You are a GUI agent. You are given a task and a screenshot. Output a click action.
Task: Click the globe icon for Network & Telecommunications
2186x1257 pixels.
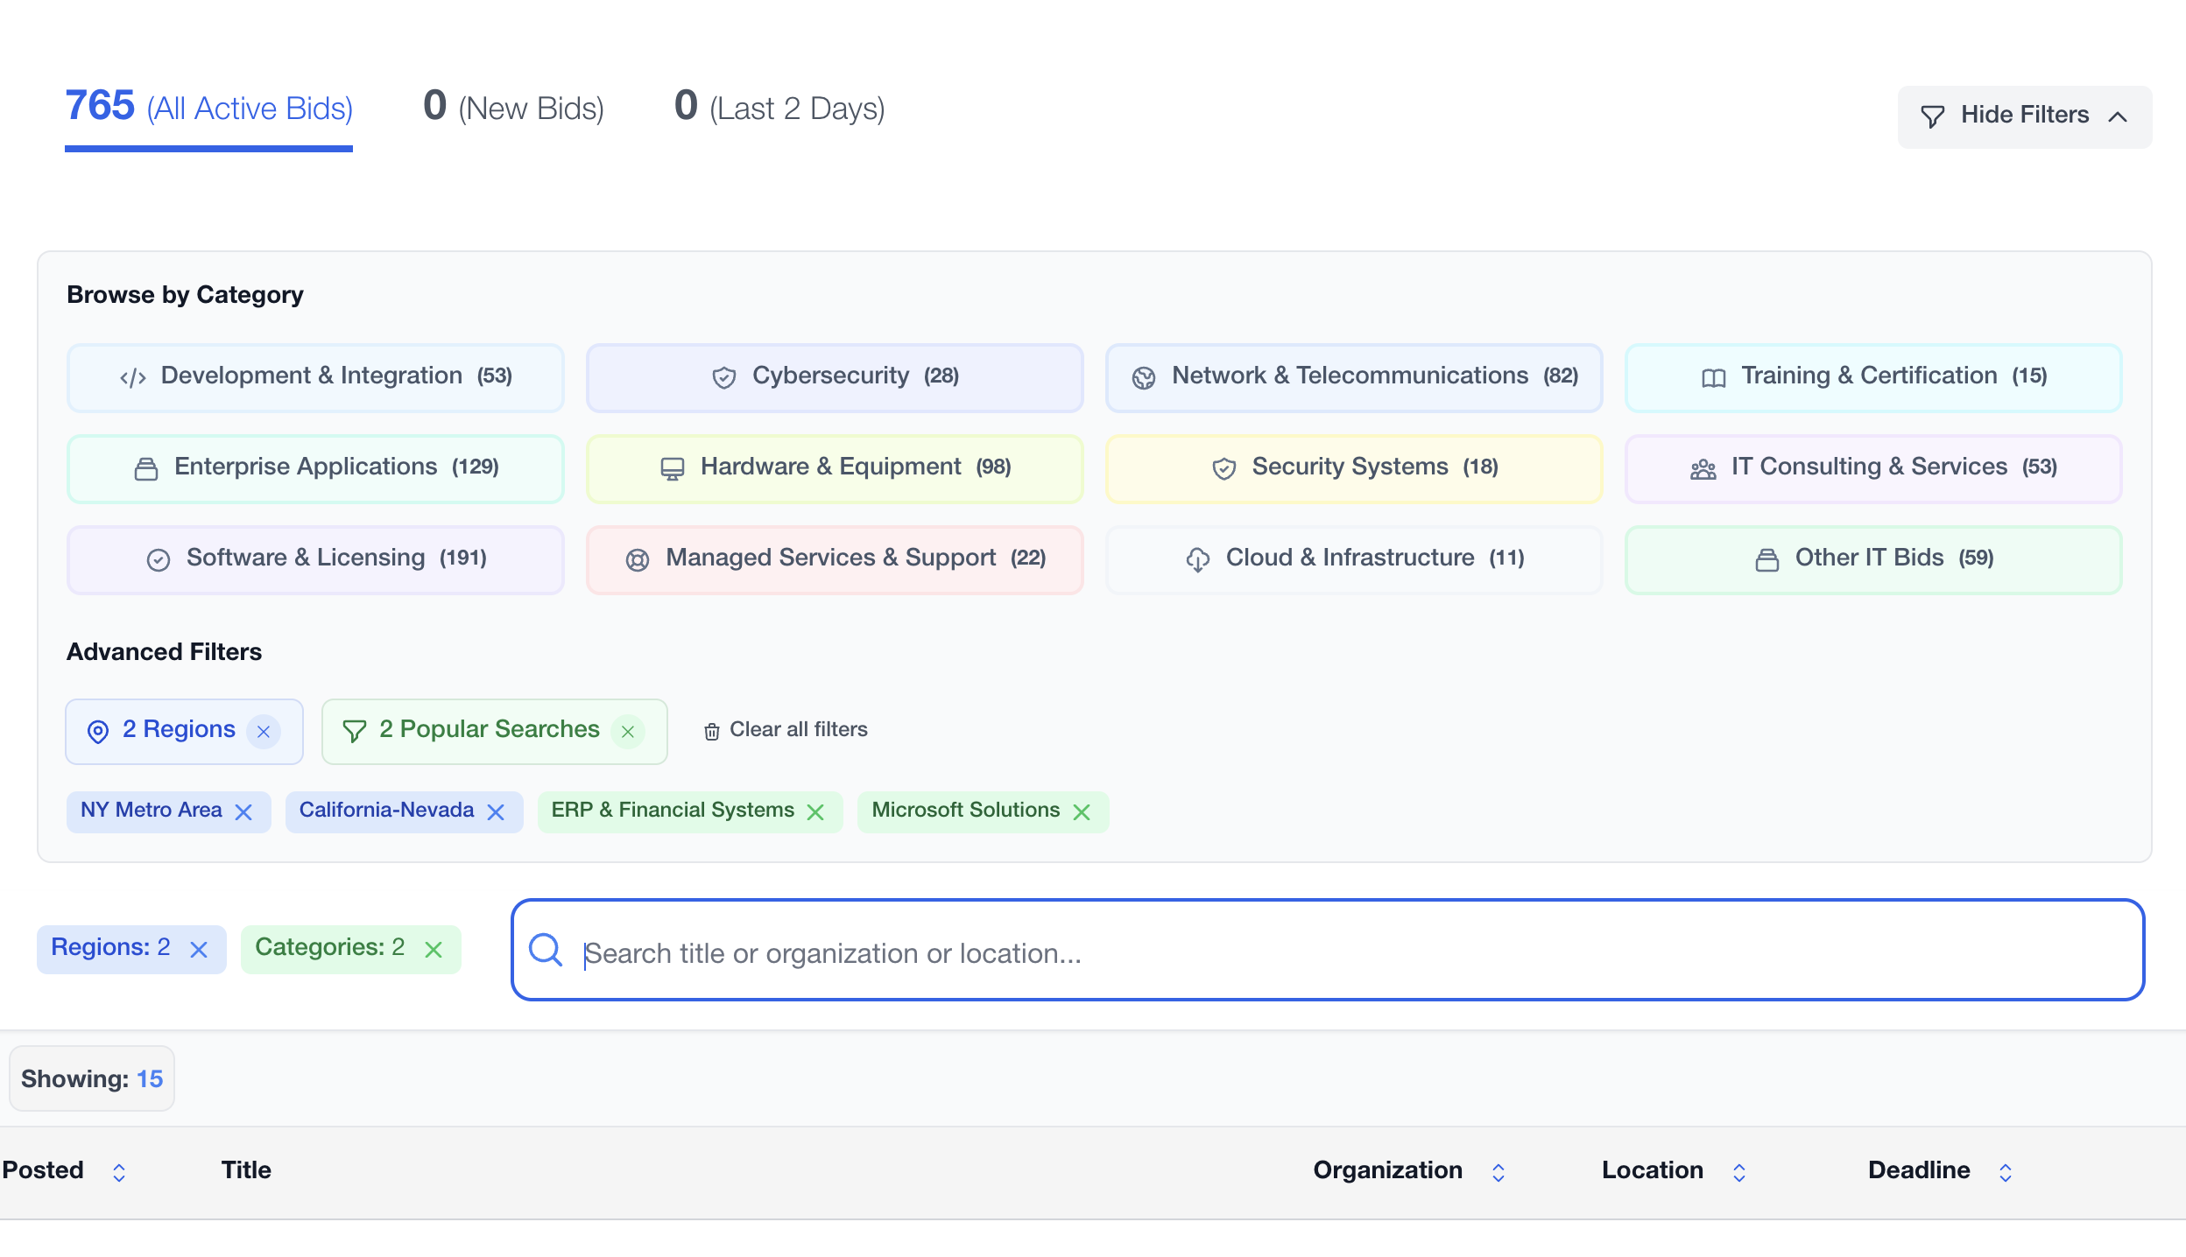point(1144,378)
